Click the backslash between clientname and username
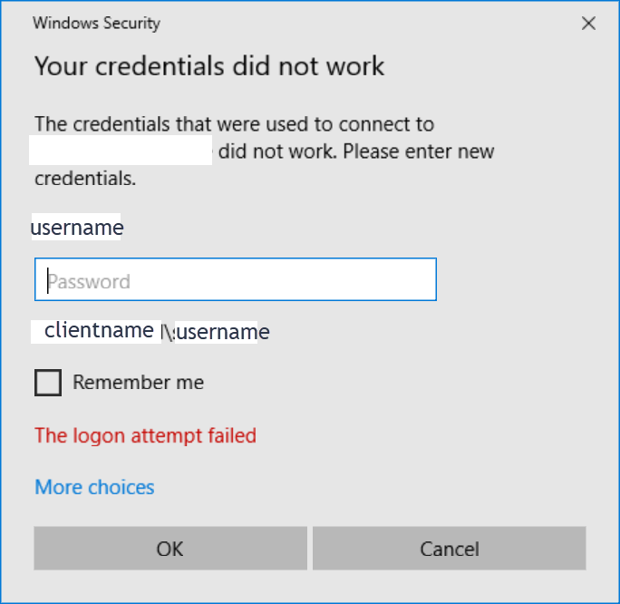This screenshot has width=620, height=604. pyautogui.click(x=169, y=333)
